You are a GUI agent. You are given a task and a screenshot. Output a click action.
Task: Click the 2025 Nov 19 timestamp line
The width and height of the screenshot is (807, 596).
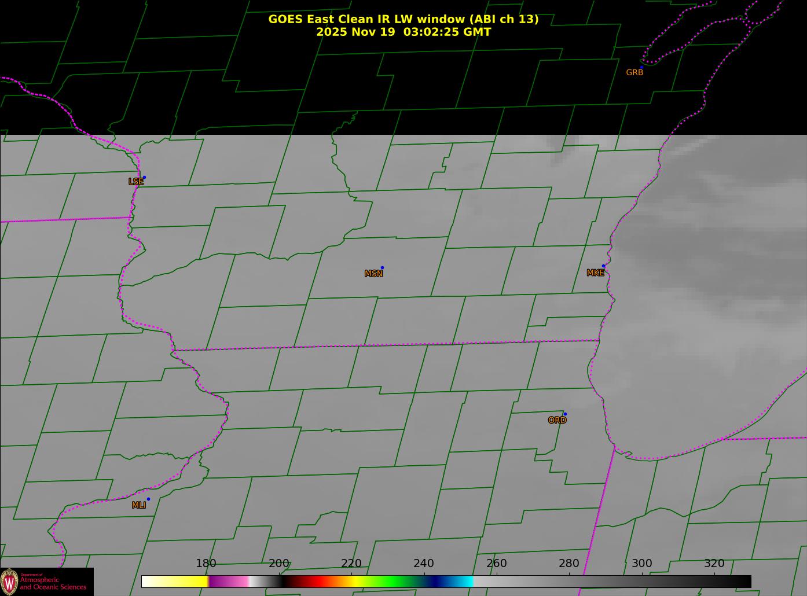(x=403, y=32)
